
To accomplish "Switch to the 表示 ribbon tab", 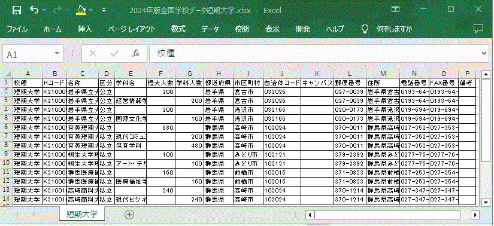I will (x=272, y=29).
